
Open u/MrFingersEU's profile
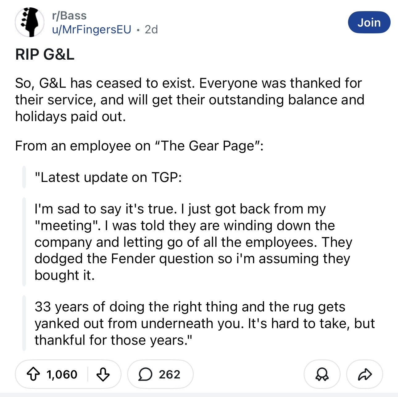[92, 29]
